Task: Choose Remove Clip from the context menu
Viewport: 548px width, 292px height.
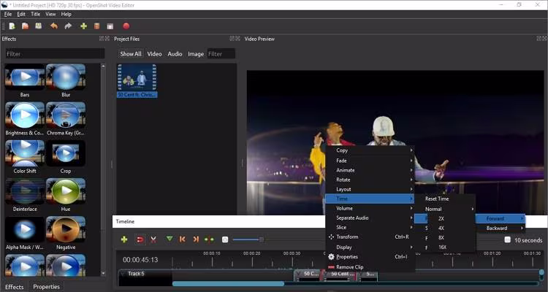Action: point(370,267)
